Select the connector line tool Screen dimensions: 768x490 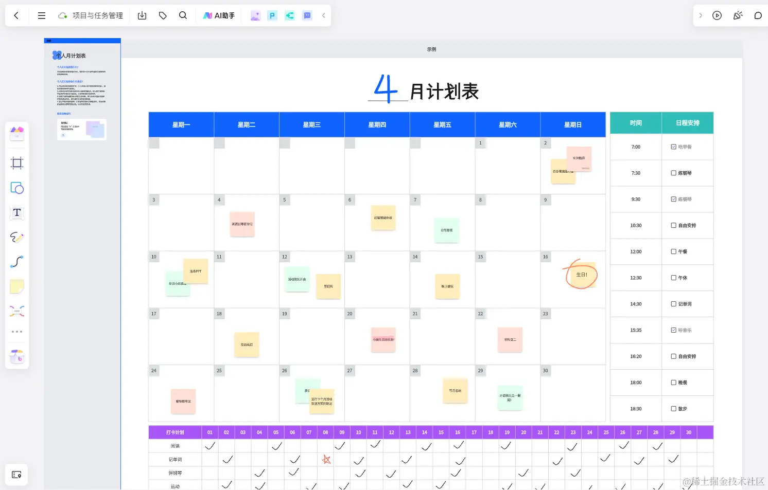click(x=17, y=262)
